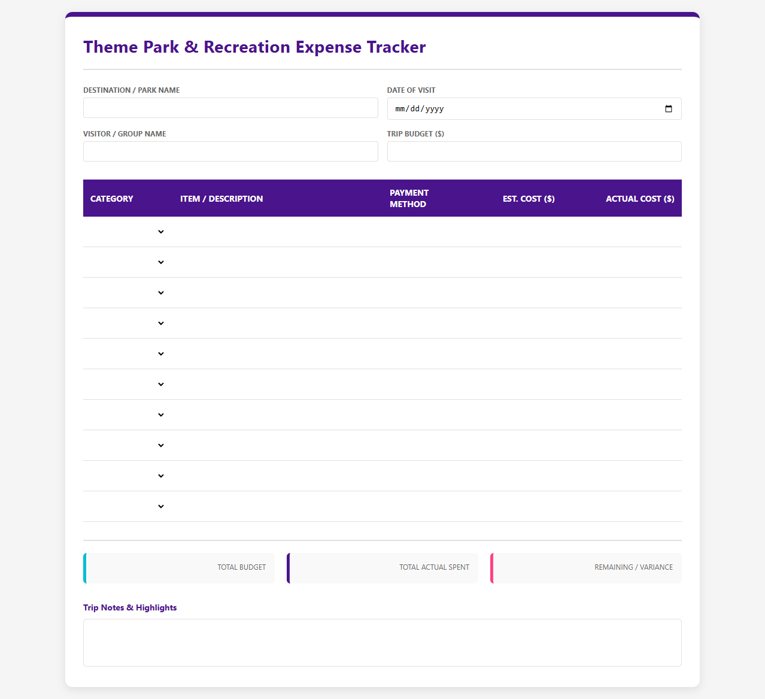Click the Remaining / Variance summary box

(x=586, y=568)
